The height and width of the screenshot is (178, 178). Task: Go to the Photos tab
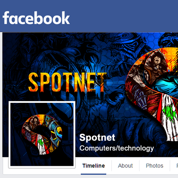pos(155,166)
